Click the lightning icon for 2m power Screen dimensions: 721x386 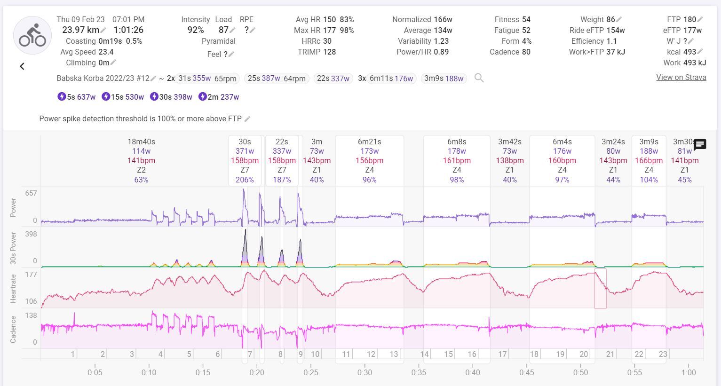[x=203, y=97]
